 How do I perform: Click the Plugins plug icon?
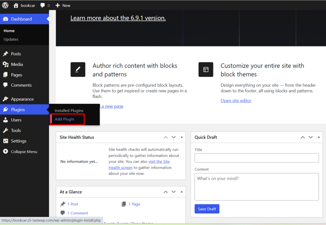[x=6, y=109]
